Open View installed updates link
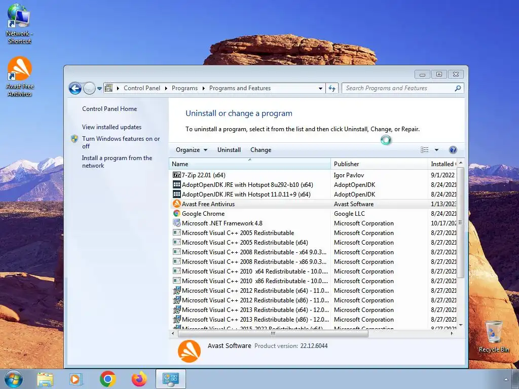The width and height of the screenshot is (519, 389). [112, 127]
